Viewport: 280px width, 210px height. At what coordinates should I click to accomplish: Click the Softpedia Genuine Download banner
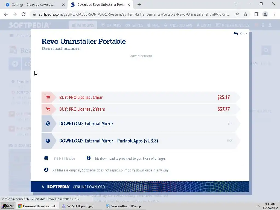140,187
